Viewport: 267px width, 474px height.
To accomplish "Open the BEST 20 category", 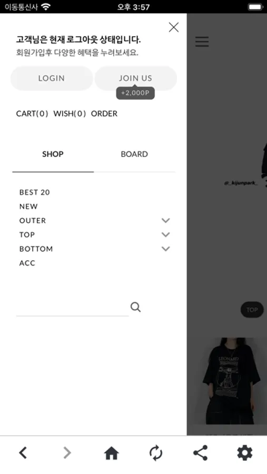I will pyautogui.click(x=34, y=192).
